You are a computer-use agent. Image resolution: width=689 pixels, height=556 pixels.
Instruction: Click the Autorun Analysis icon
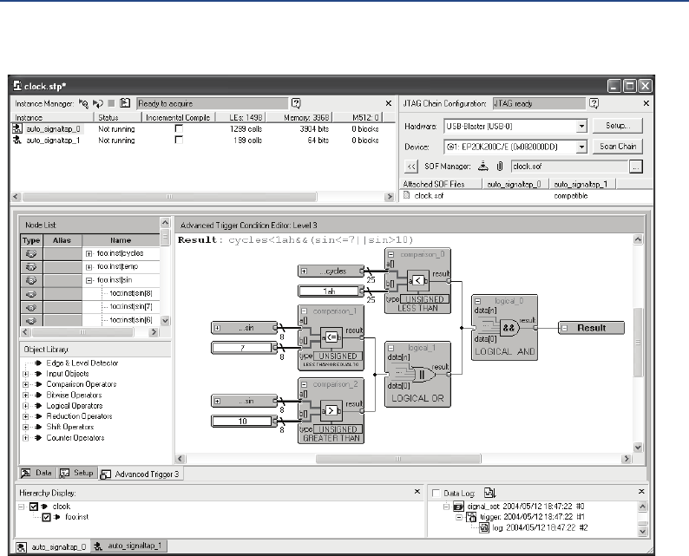click(x=97, y=102)
